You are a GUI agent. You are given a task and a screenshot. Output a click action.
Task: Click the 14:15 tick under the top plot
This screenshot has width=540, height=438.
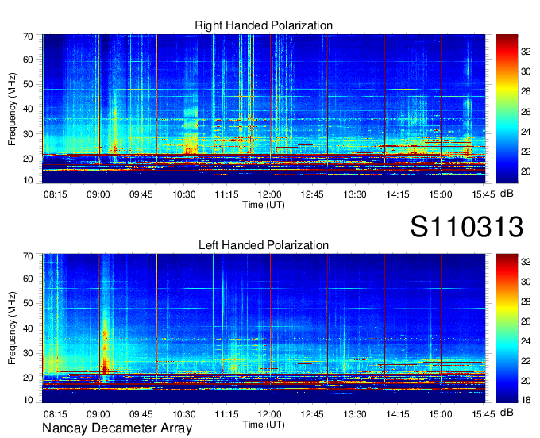[397, 194]
